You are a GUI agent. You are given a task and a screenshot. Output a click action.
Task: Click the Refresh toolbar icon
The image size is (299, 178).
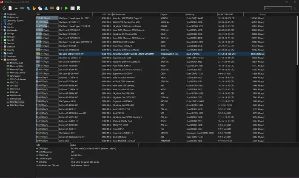[4, 8]
